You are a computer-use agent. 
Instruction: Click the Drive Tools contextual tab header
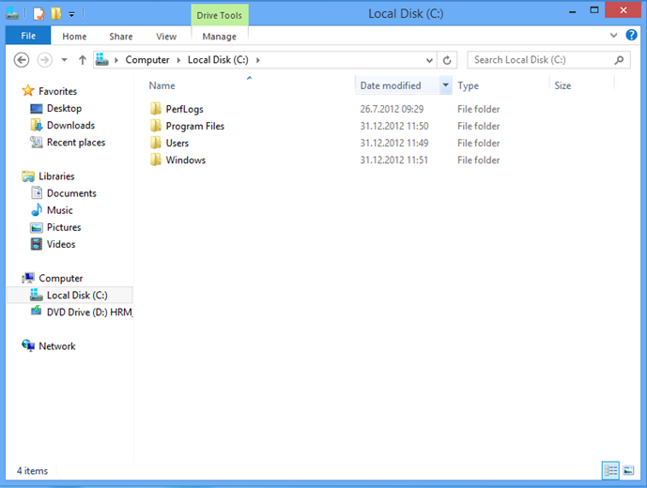[x=220, y=15]
